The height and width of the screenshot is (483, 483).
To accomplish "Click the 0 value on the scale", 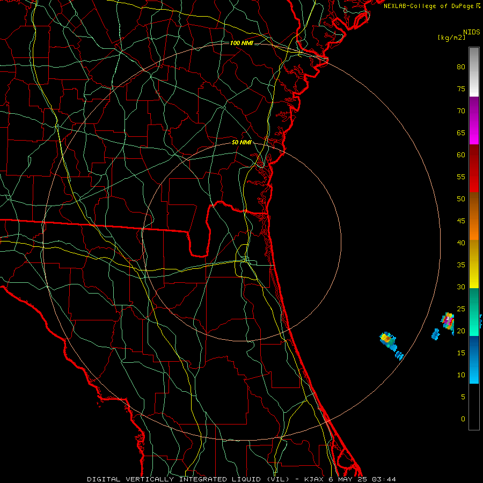I will point(463,419).
